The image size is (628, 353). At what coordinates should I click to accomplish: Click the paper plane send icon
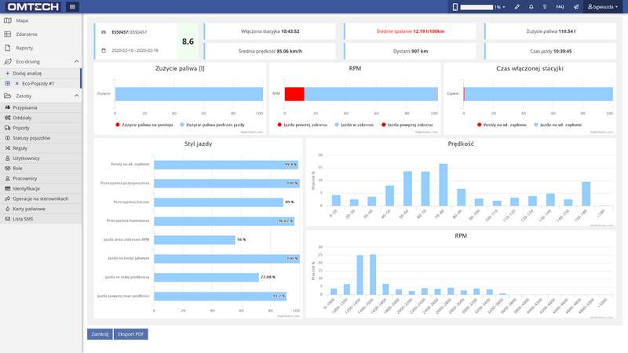point(576,6)
